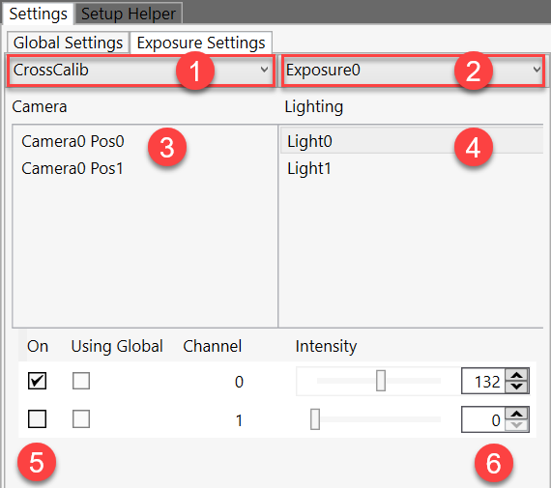Viewport: 551px width, 488px height.
Task: Click the down arrow of channel 1 intensity
Action: 517,425
